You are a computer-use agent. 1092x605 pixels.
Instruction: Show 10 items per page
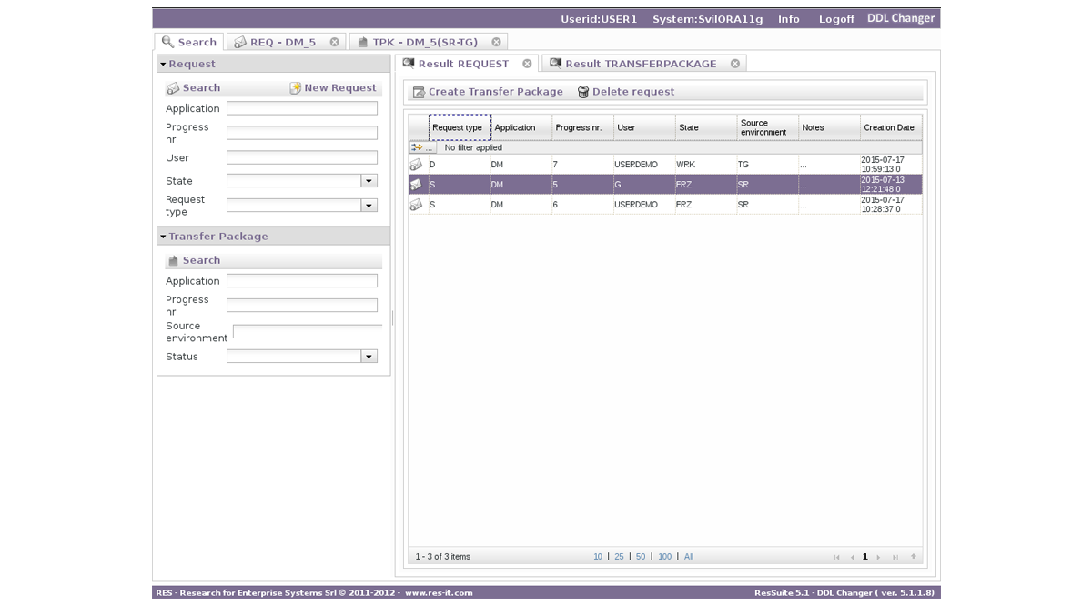[598, 557]
